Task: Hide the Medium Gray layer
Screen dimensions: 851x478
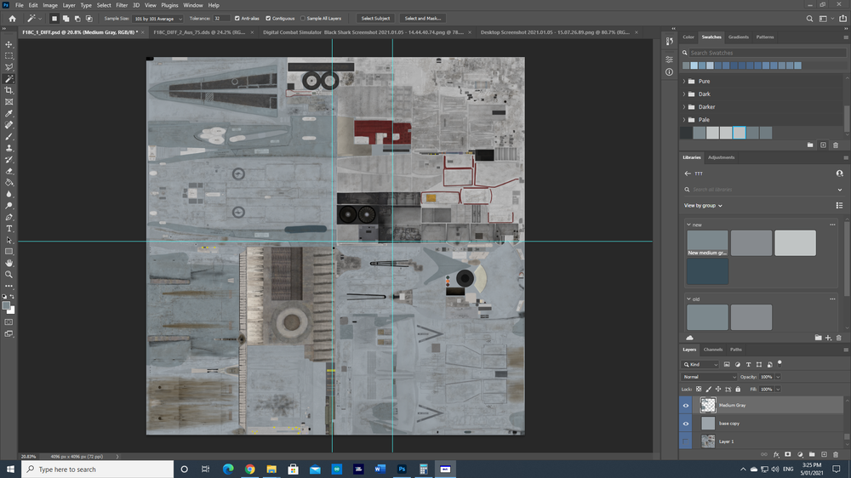Action: [x=686, y=406]
